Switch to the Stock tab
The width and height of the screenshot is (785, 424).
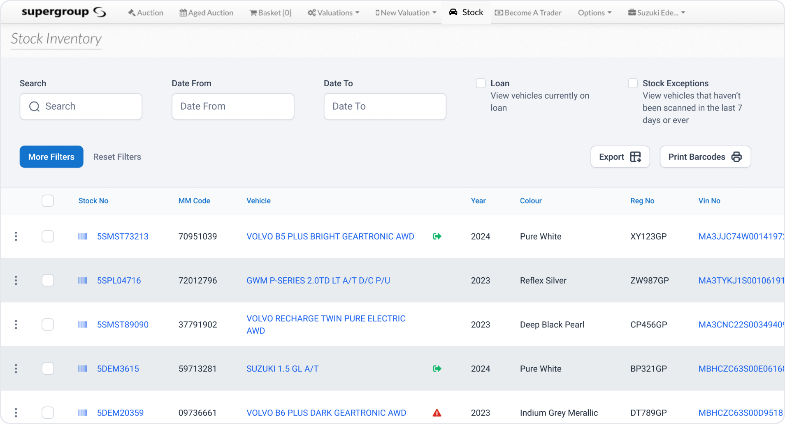point(466,12)
